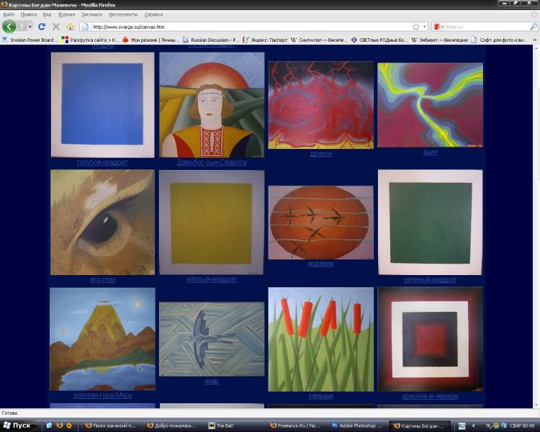Open the Dazhbog portrait painting thumbnail
The height and width of the screenshot is (432, 540).
point(212,104)
